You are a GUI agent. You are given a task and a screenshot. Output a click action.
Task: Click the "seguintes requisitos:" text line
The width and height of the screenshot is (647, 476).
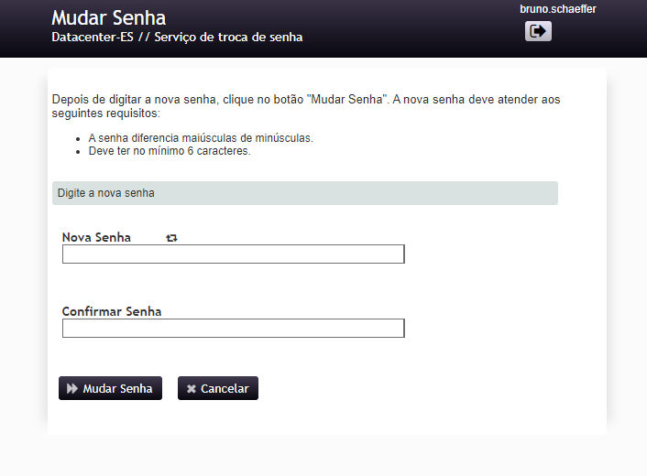105,114
